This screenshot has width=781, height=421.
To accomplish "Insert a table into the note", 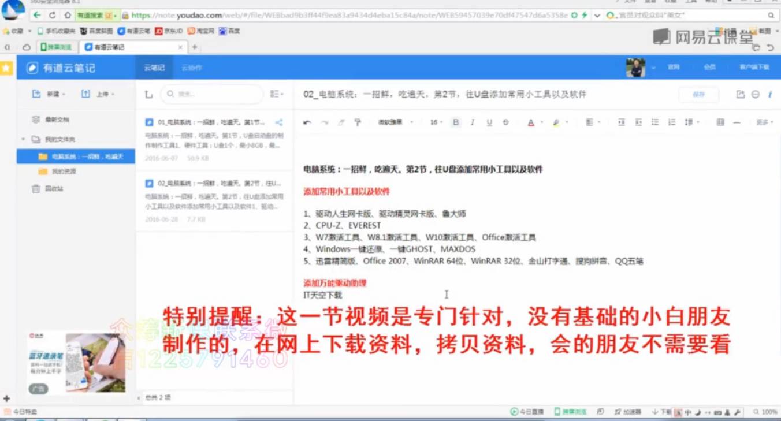I will 720,122.
